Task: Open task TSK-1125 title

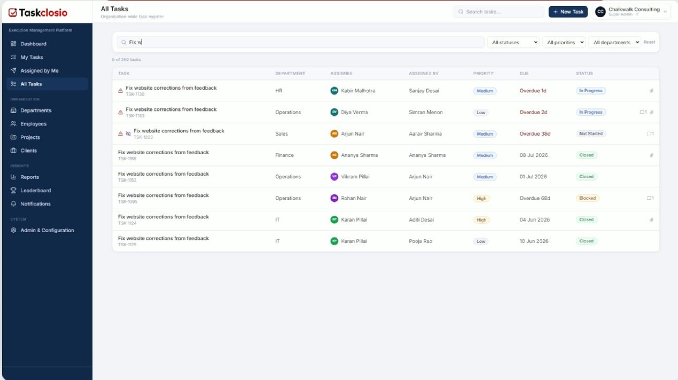Action: [x=163, y=238]
